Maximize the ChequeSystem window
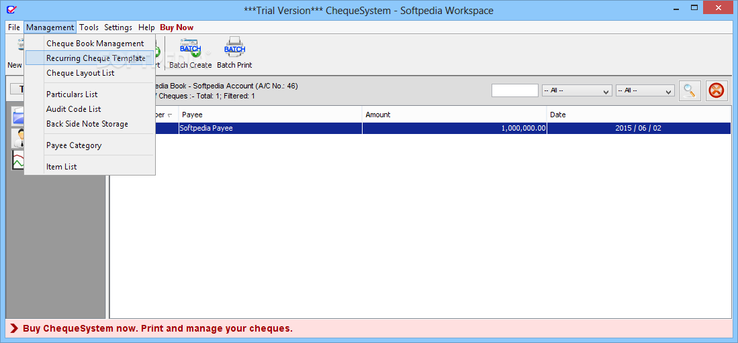 694,7
